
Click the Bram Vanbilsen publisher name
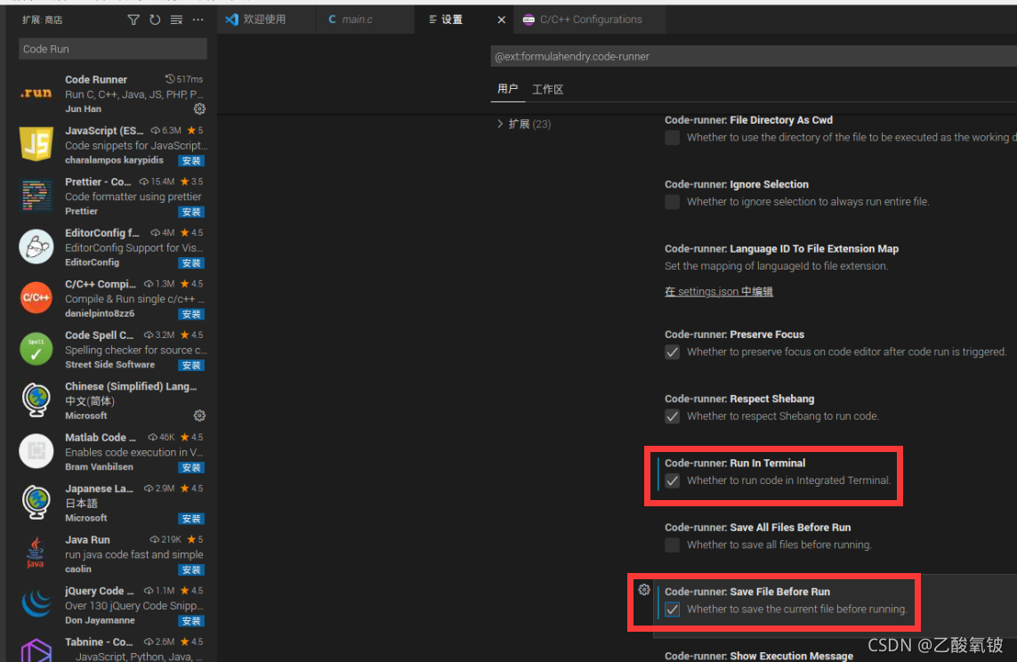[x=99, y=467]
